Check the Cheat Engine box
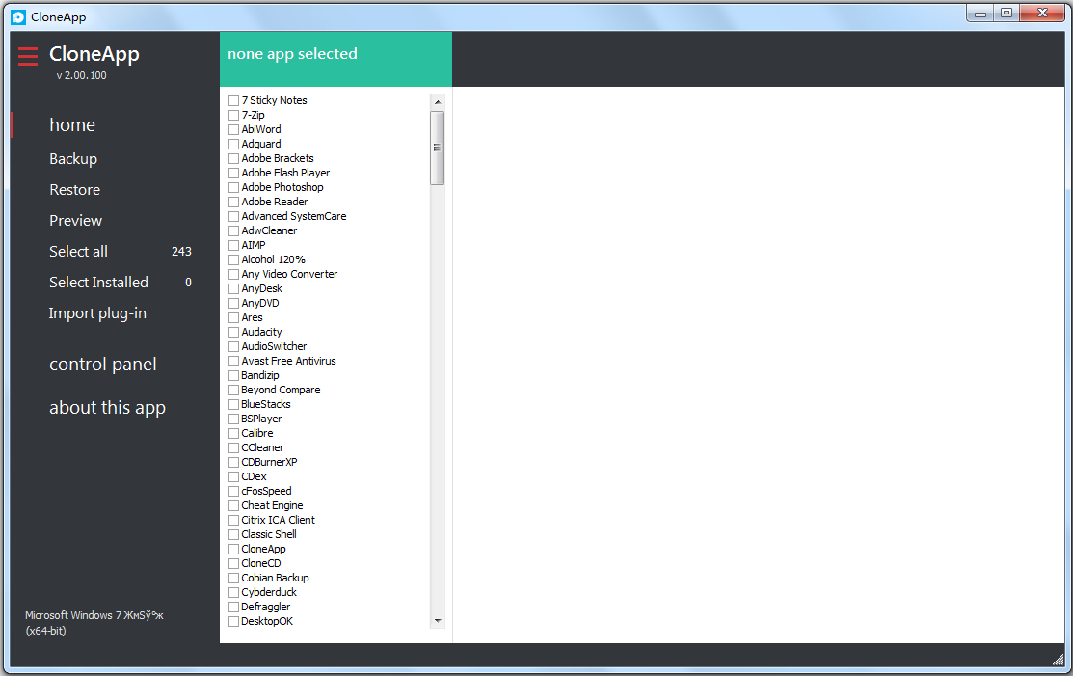The width and height of the screenshot is (1073, 676). 234,505
